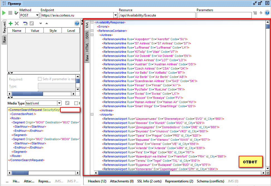
Task: Click the plus icon next to Parameters field
Action: 261,13
